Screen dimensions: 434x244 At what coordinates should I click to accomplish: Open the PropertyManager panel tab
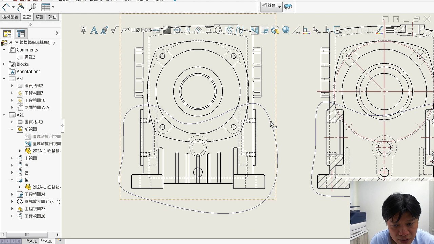[21, 34]
